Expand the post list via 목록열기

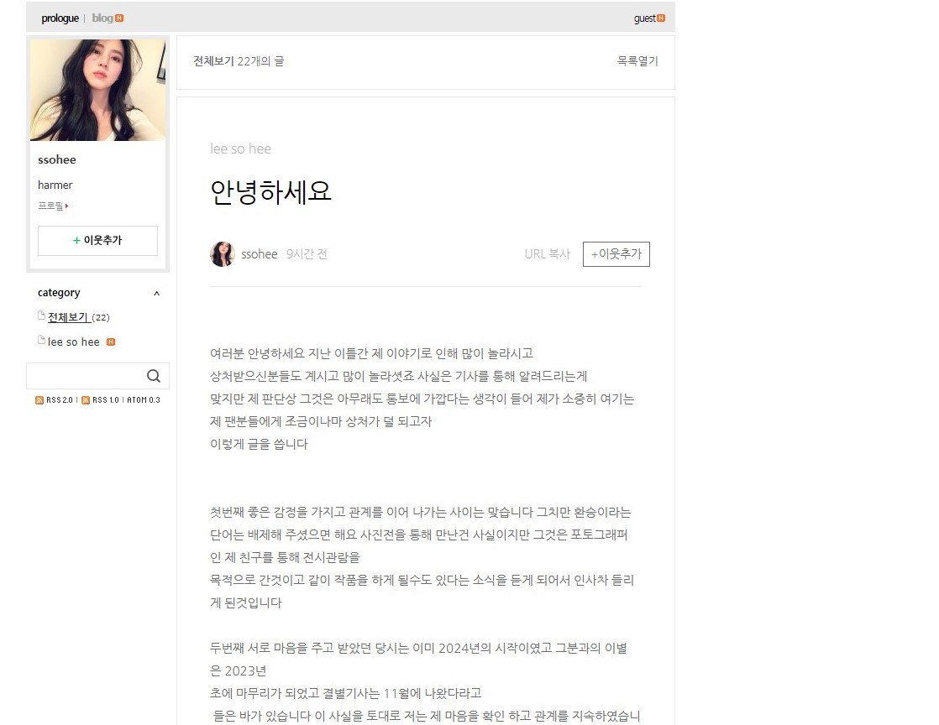click(637, 61)
